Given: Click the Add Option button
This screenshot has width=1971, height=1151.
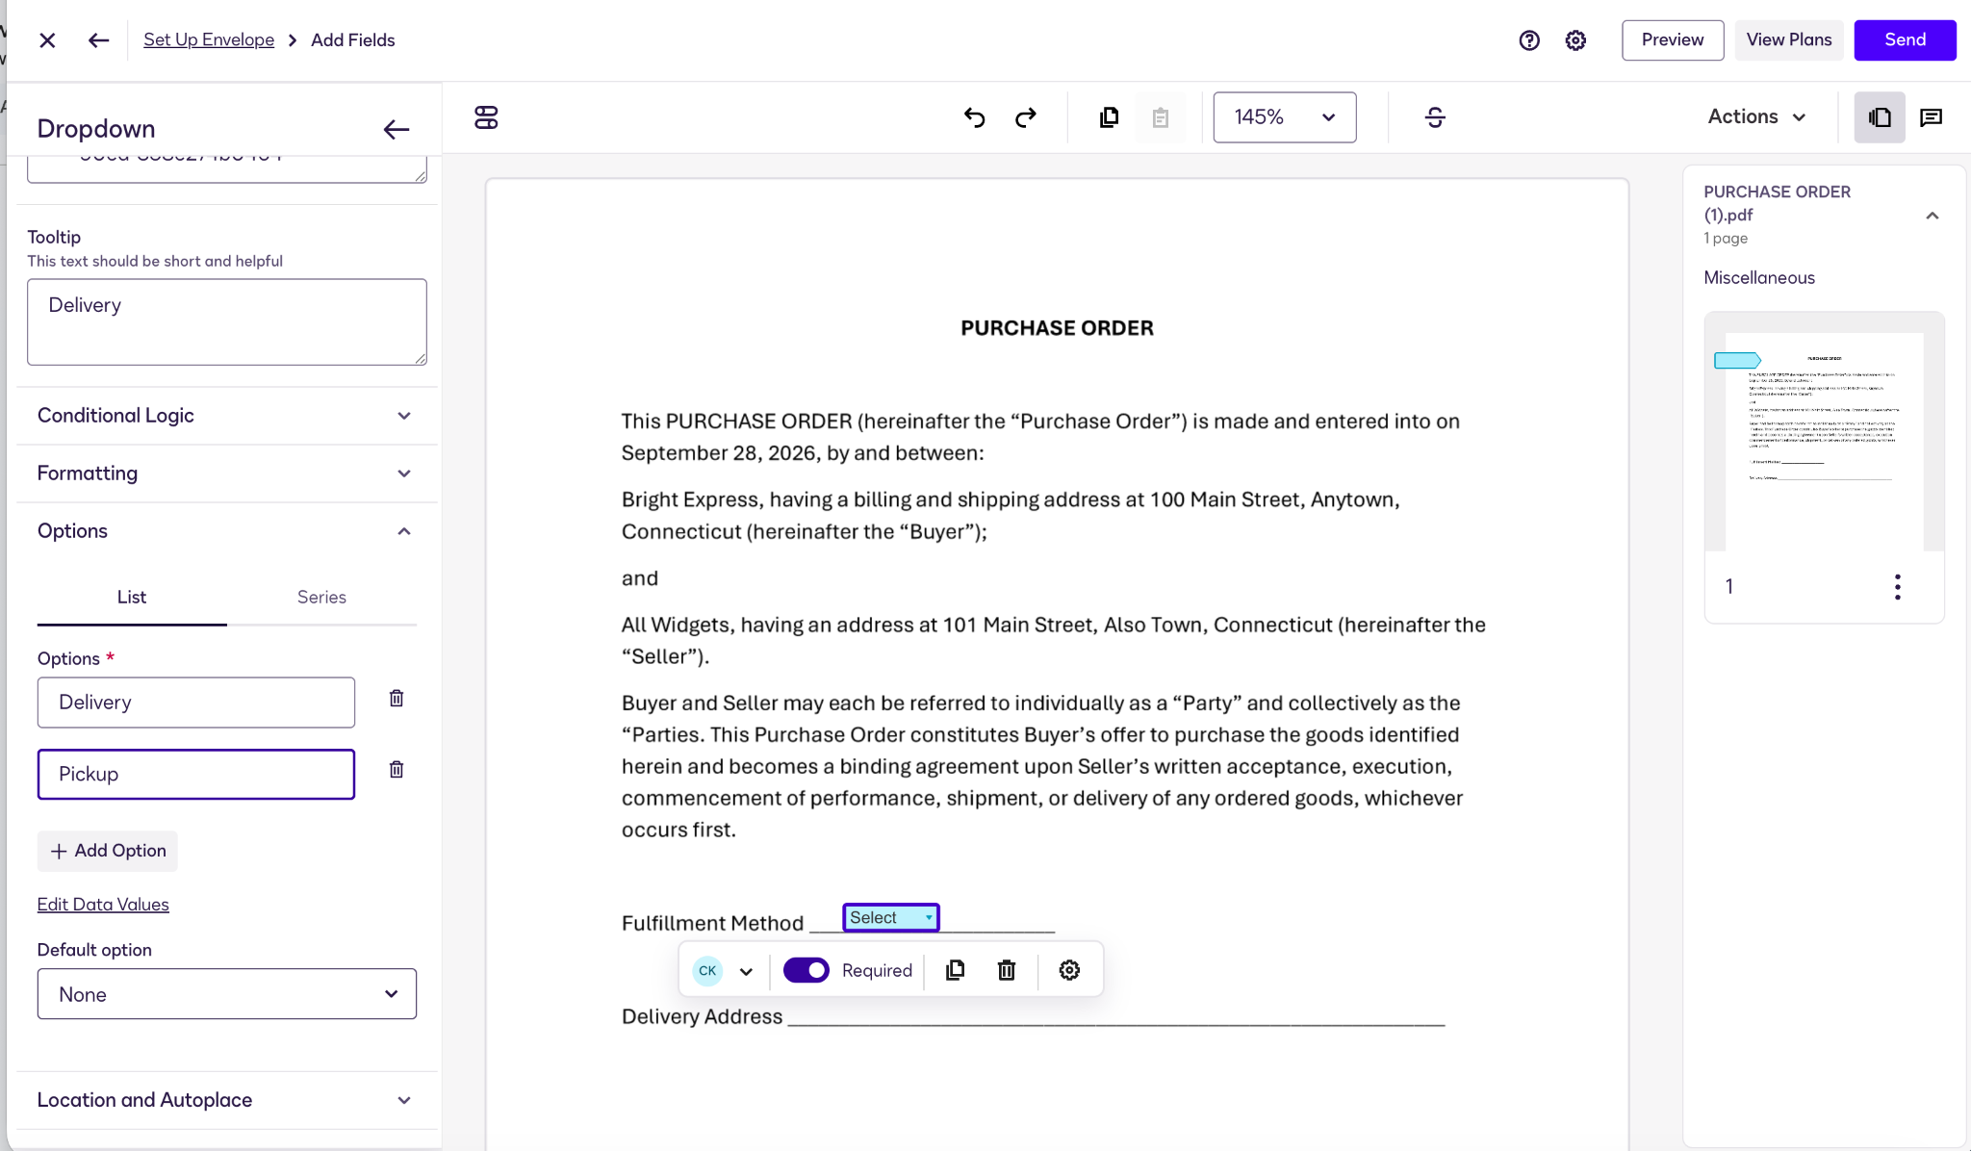Looking at the screenshot, I should pyautogui.click(x=108, y=851).
